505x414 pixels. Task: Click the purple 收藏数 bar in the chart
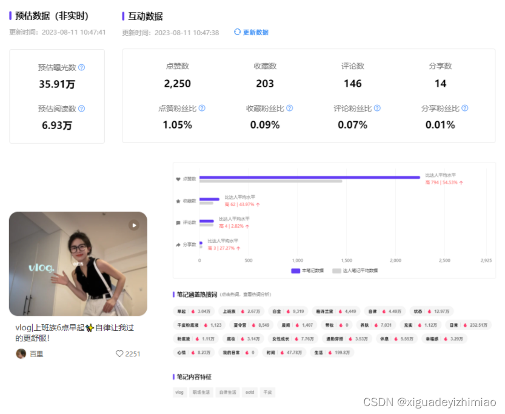(x=209, y=199)
